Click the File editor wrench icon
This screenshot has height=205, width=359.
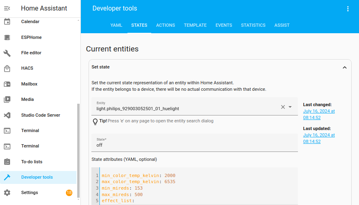7,53
